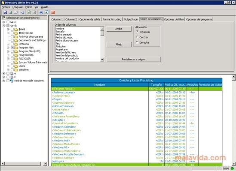Click the green refresh page toolbar icon

pyautogui.click(x=29, y=12)
